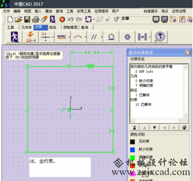Select the equal length constraint icon

click(x=142, y=37)
